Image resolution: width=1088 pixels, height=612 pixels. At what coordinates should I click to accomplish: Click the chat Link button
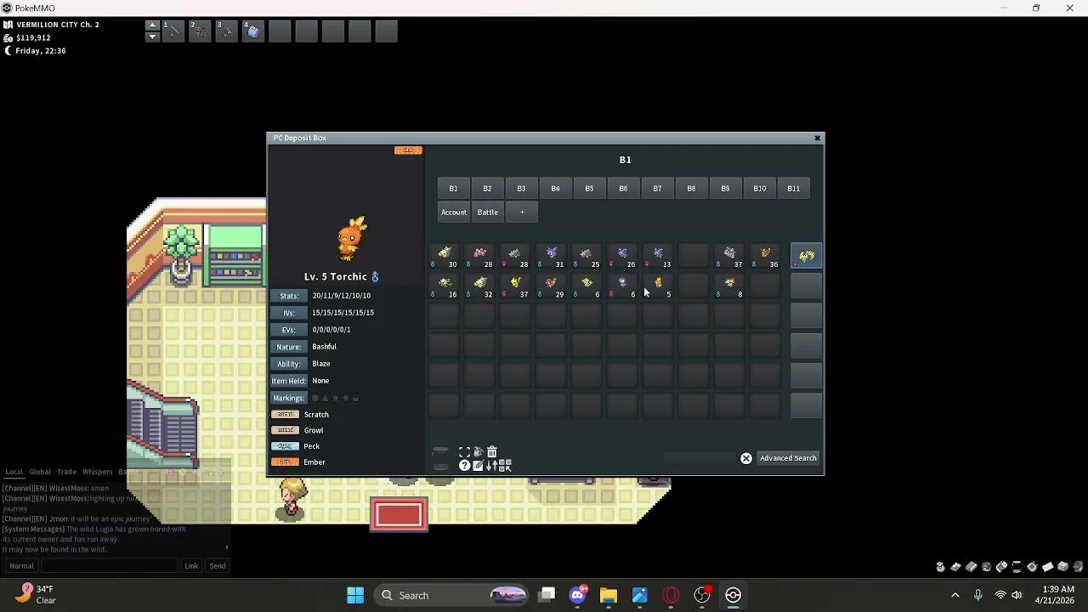click(191, 566)
